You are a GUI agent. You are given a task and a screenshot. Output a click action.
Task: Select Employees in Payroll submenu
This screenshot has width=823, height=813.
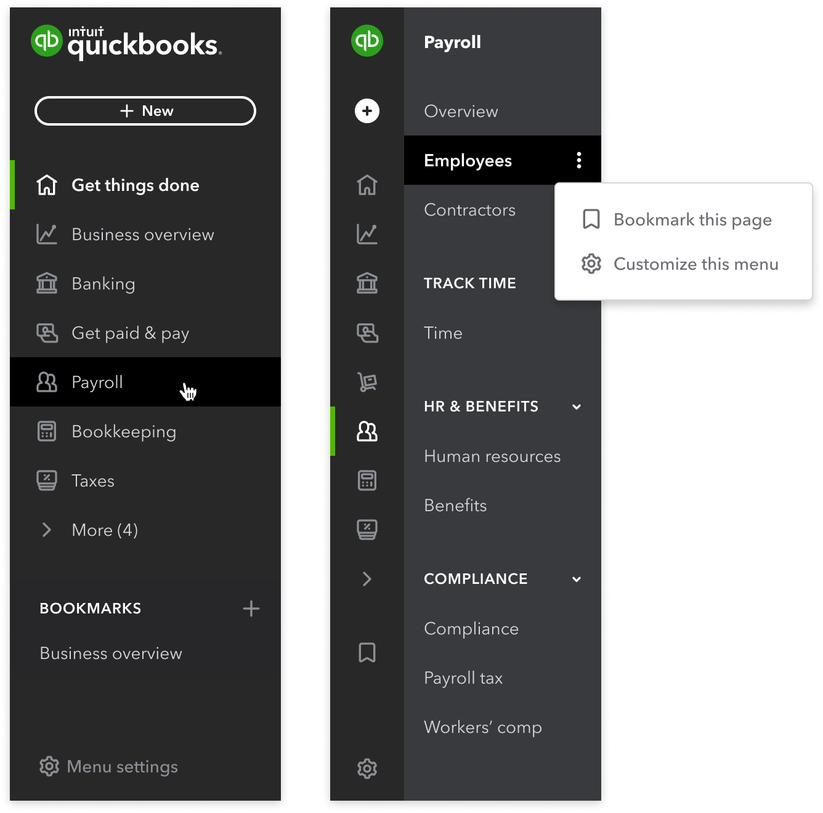[503, 160]
